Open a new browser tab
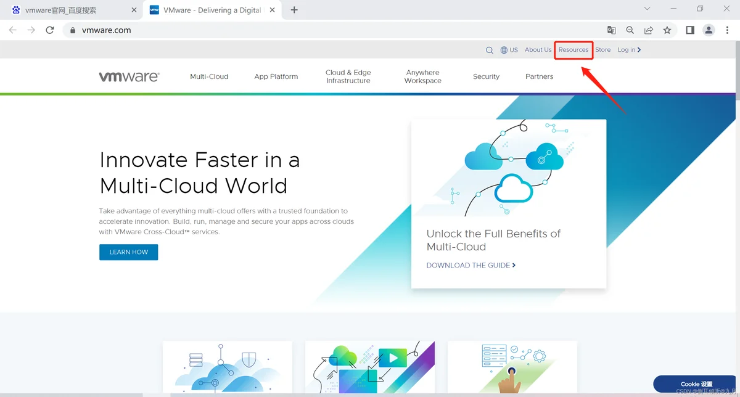The height and width of the screenshot is (397, 740). pos(294,10)
